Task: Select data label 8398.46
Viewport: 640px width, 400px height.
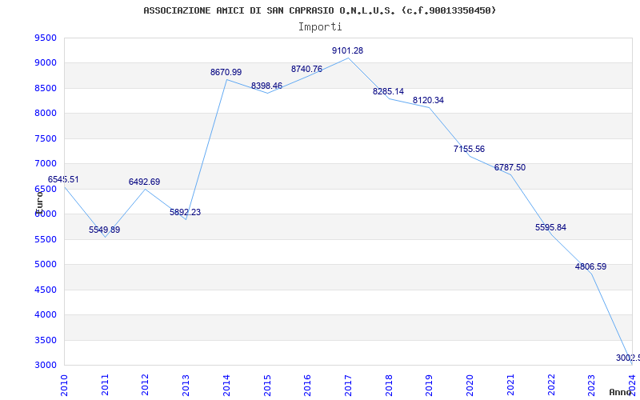Action: [x=266, y=86]
